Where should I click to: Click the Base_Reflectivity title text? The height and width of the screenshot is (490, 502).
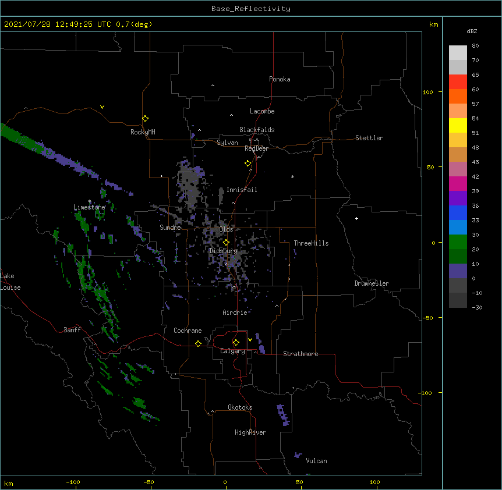(x=251, y=9)
